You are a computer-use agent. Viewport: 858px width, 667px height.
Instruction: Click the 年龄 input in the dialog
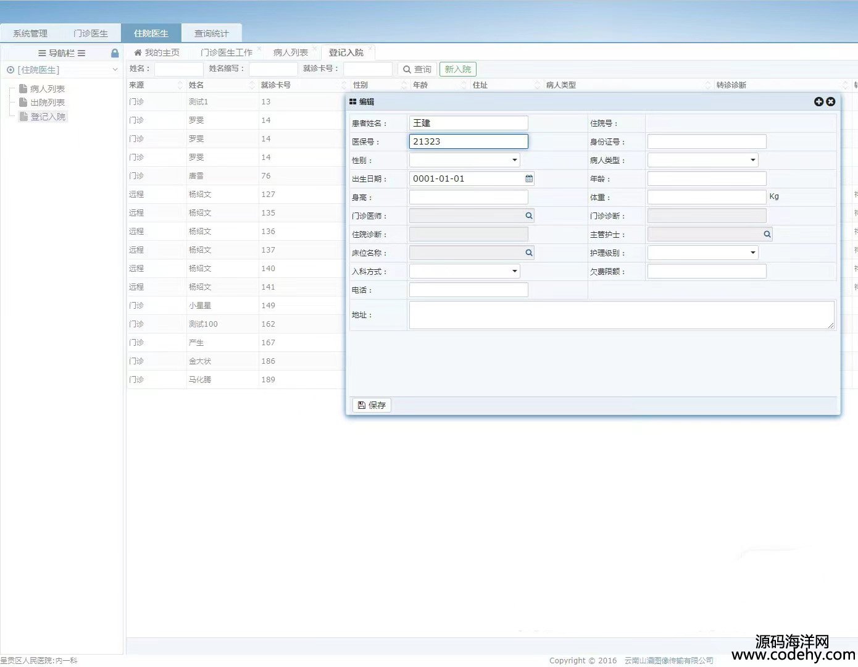707,178
